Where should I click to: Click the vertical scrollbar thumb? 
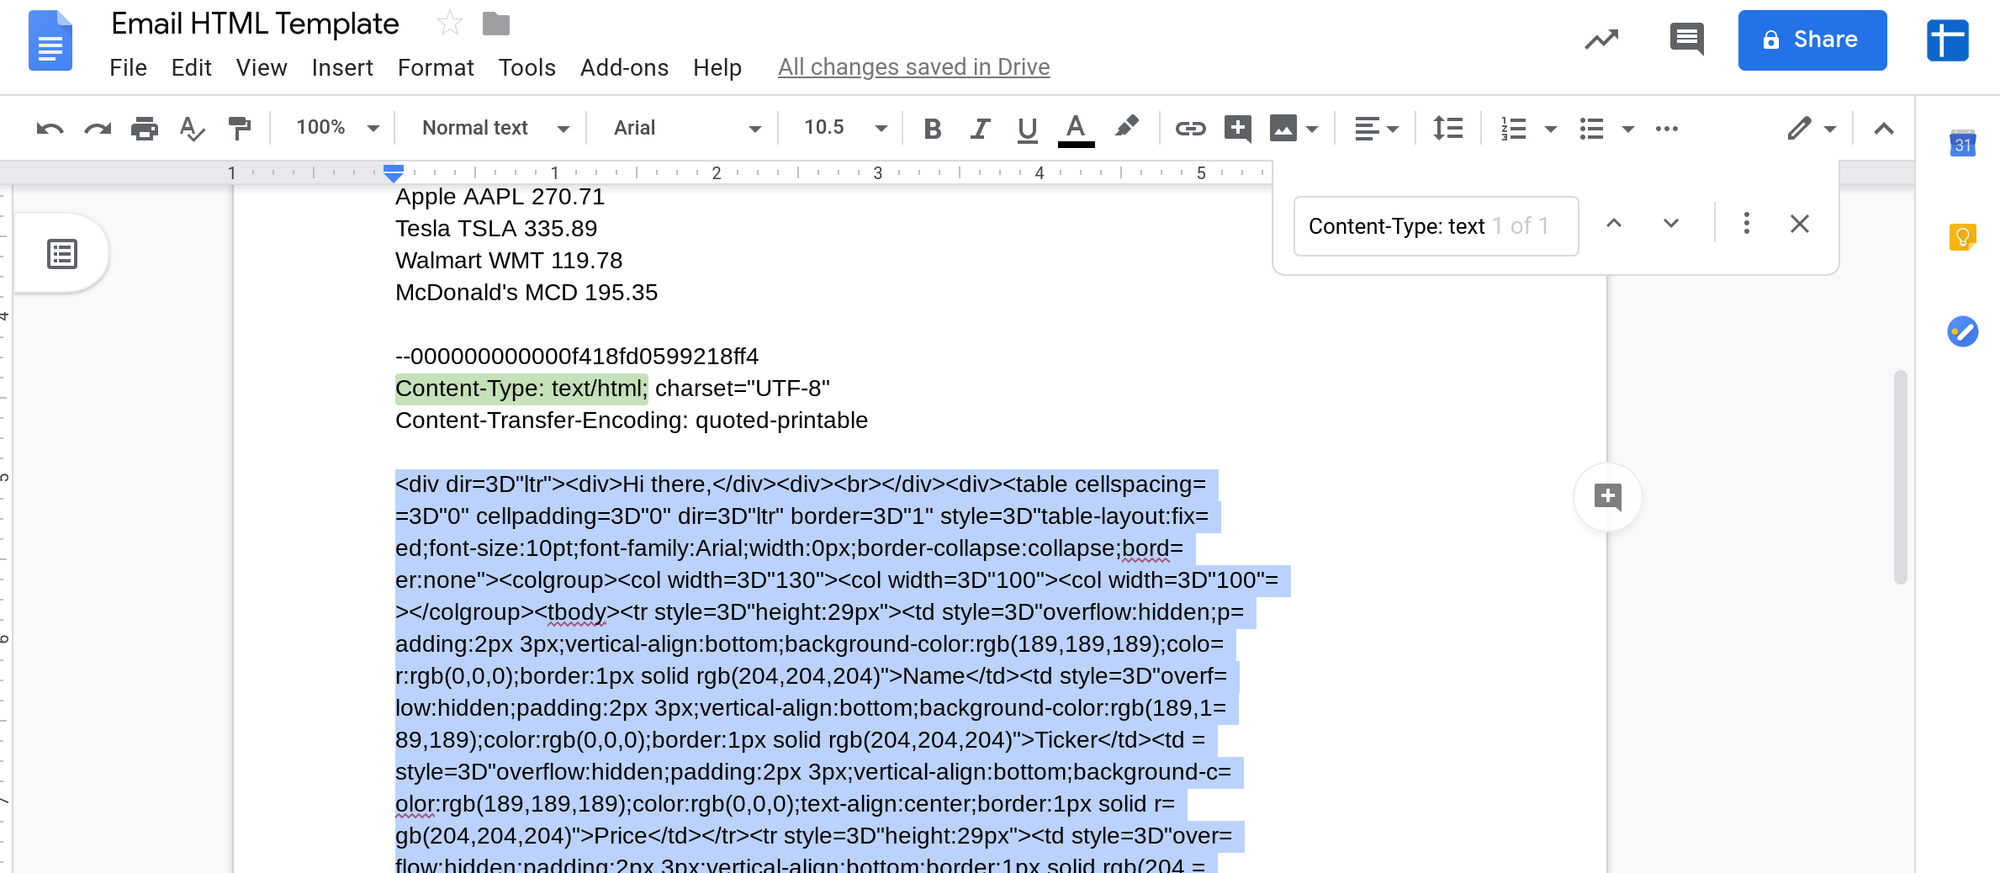[1900, 477]
